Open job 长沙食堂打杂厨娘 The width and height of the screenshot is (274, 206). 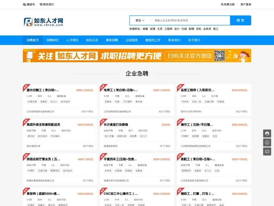pos(116,124)
